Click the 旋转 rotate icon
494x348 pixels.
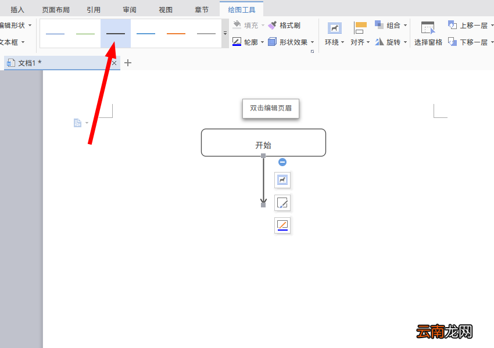(x=380, y=42)
